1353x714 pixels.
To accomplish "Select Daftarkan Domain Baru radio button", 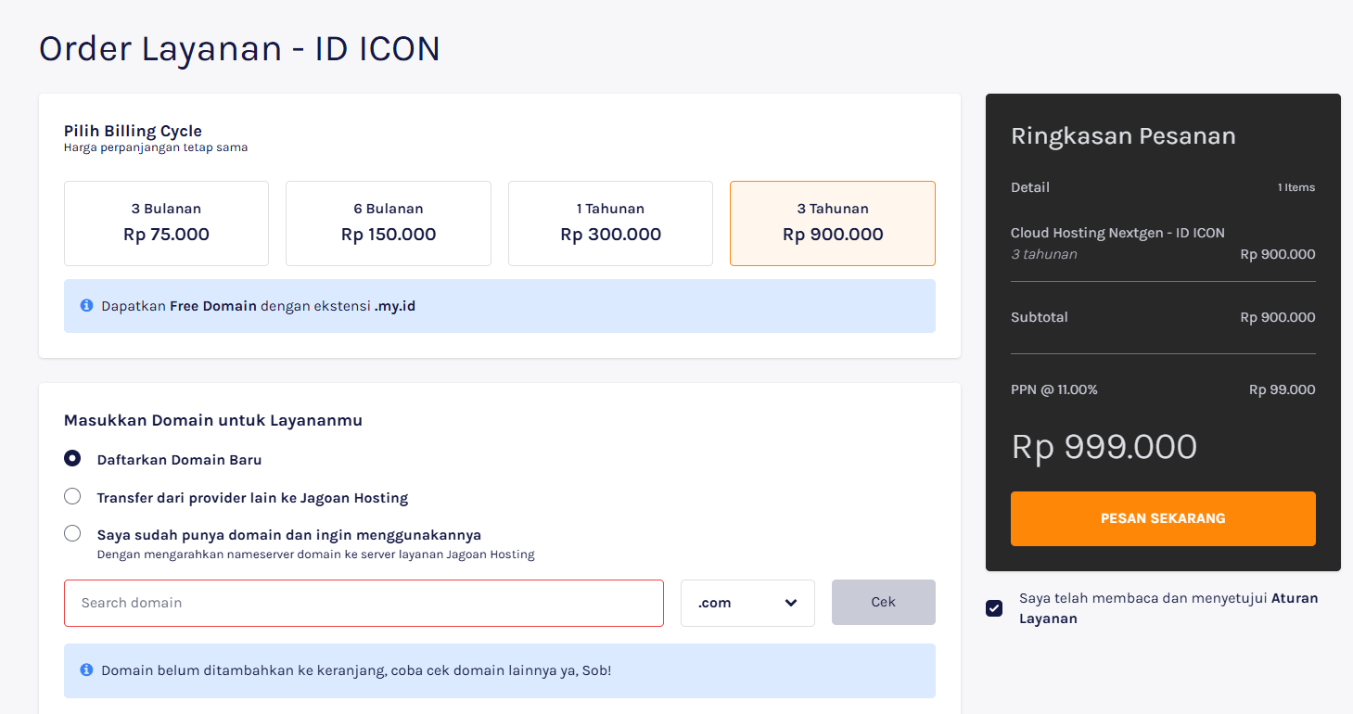I will coord(72,458).
